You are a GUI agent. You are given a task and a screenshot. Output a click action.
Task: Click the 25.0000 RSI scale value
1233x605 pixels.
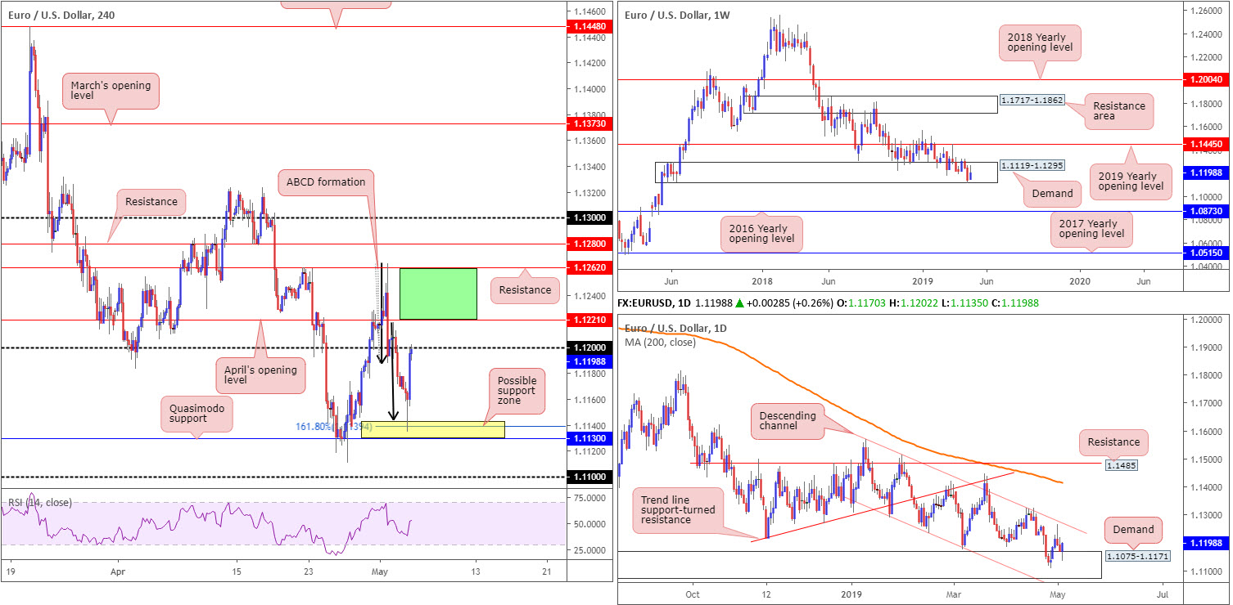click(589, 549)
